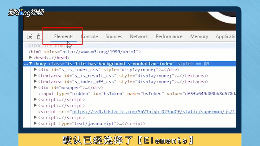Expand the script node just below script src line

pos(35,117)
